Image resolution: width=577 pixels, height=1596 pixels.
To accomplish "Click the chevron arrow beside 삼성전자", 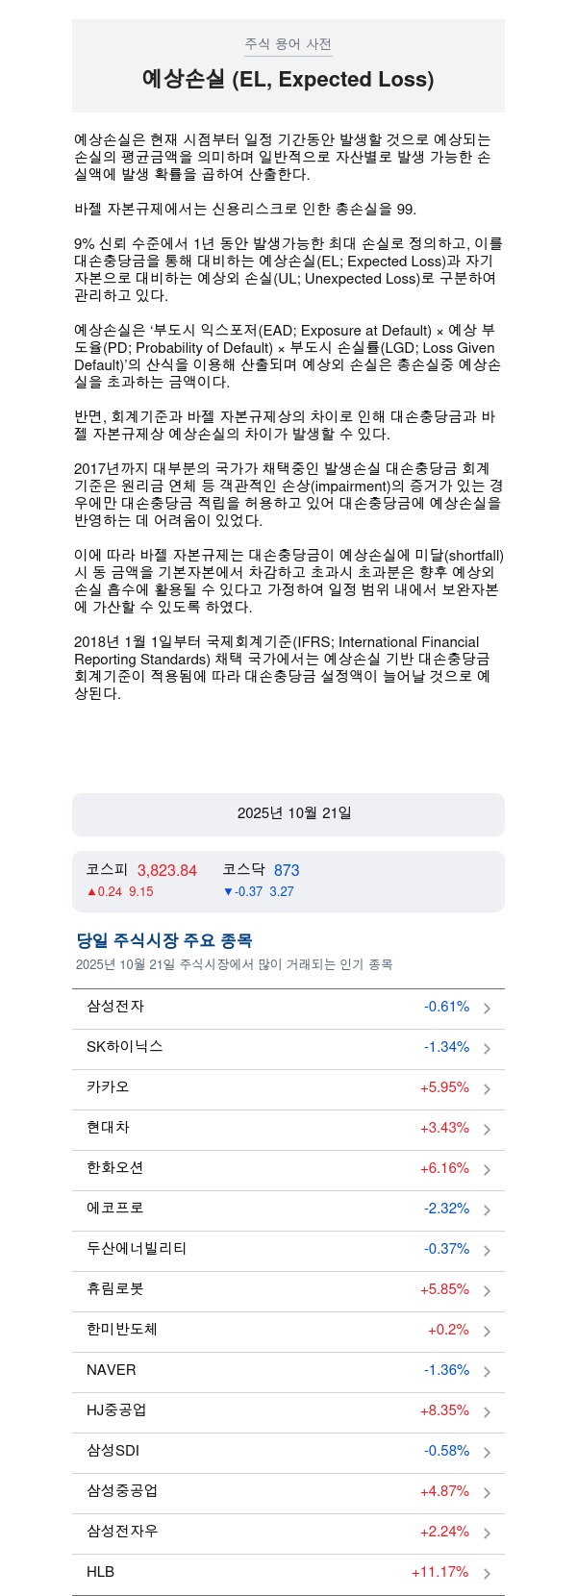I will click(x=487, y=1009).
